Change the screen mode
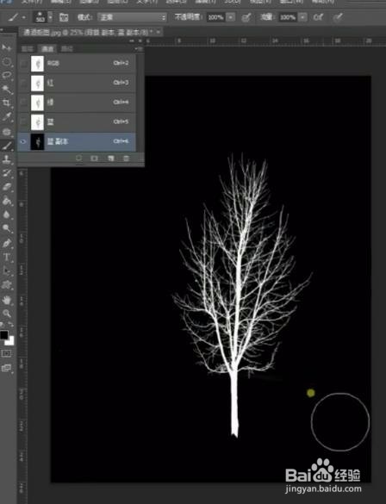Screen dimensions: 386x504 tap(6, 368)
